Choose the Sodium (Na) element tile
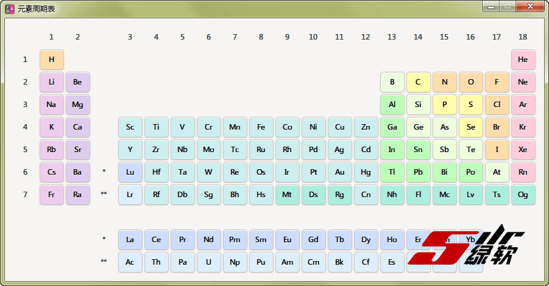 point(52,105)
